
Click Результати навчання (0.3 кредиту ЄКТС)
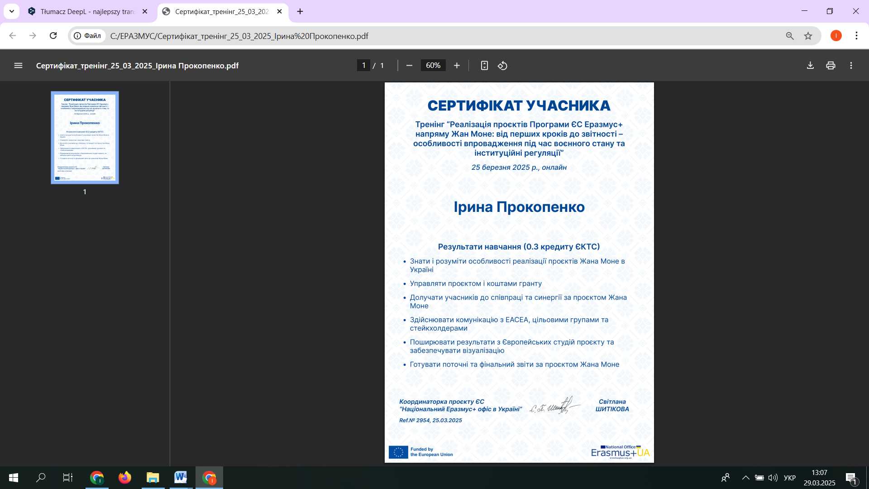(x=519, y=247)
